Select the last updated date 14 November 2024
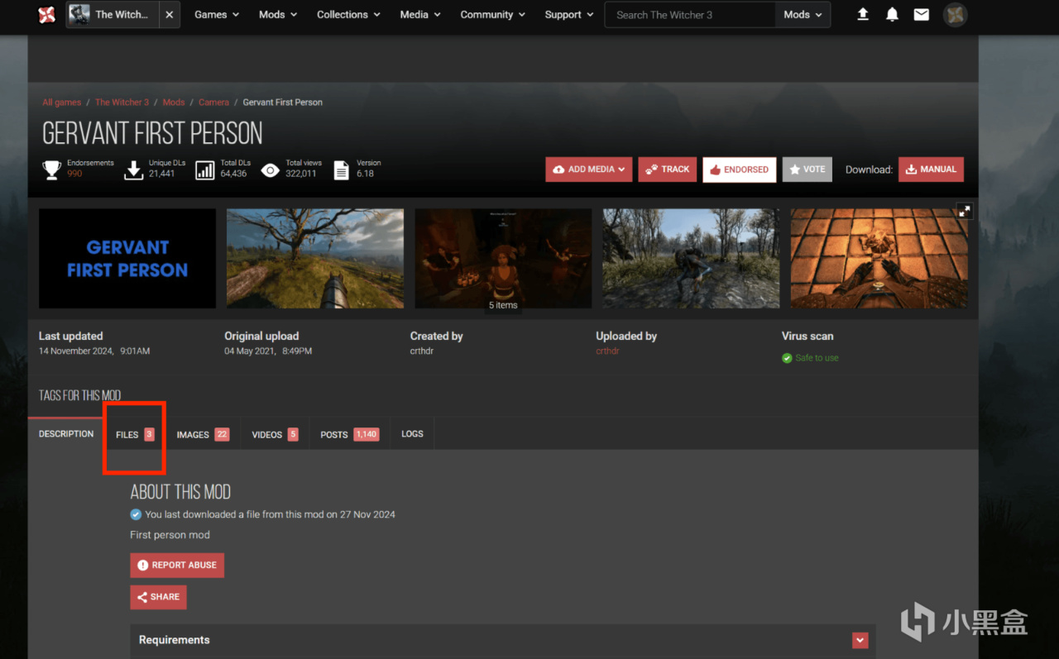The image size is (1059, 659). (x=94, y=351)
